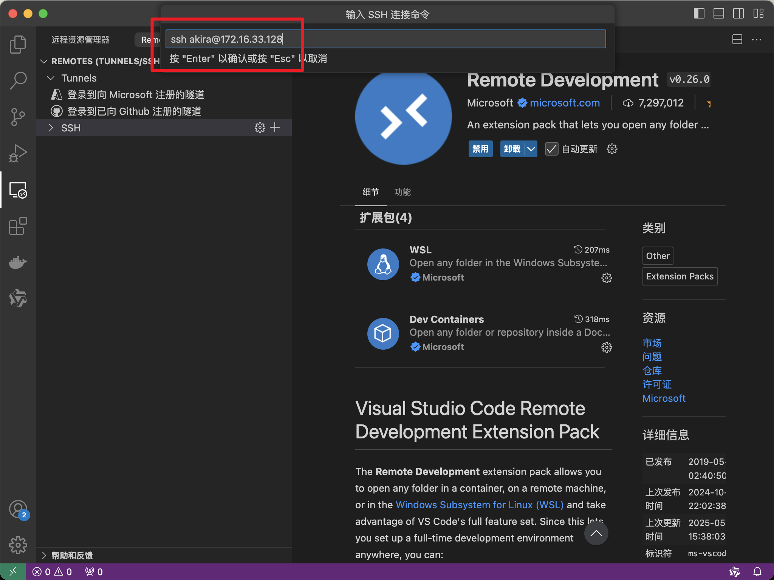Click the scroll to top arrow button
Image resolution: width=774 pixels, height=580 pixels.
coord(596,533)
